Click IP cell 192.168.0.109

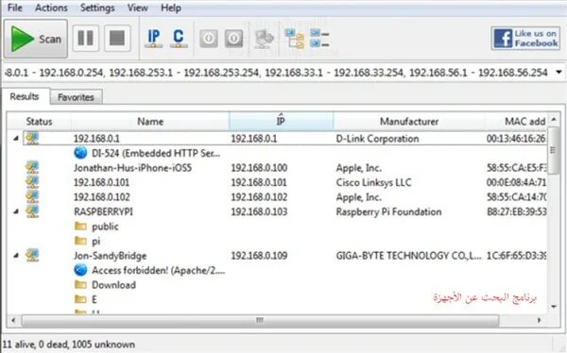(x=259, y=256)
